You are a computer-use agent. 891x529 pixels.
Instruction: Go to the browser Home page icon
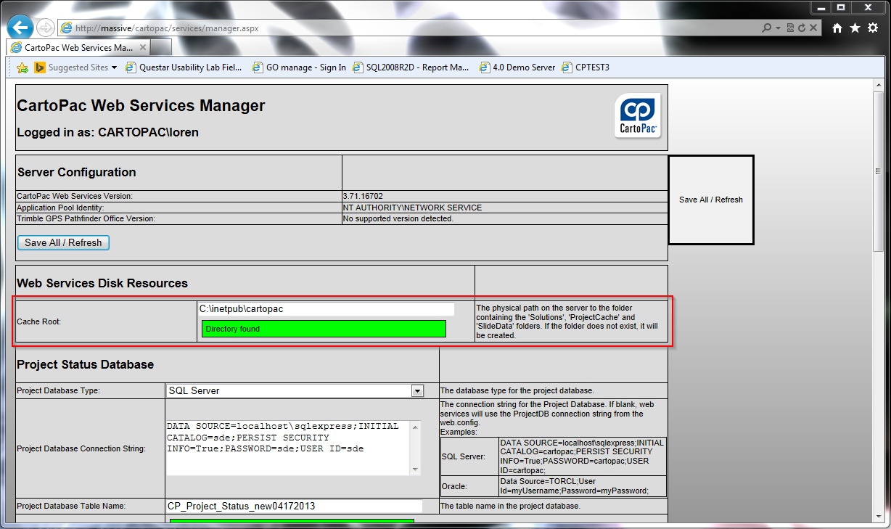837,28
